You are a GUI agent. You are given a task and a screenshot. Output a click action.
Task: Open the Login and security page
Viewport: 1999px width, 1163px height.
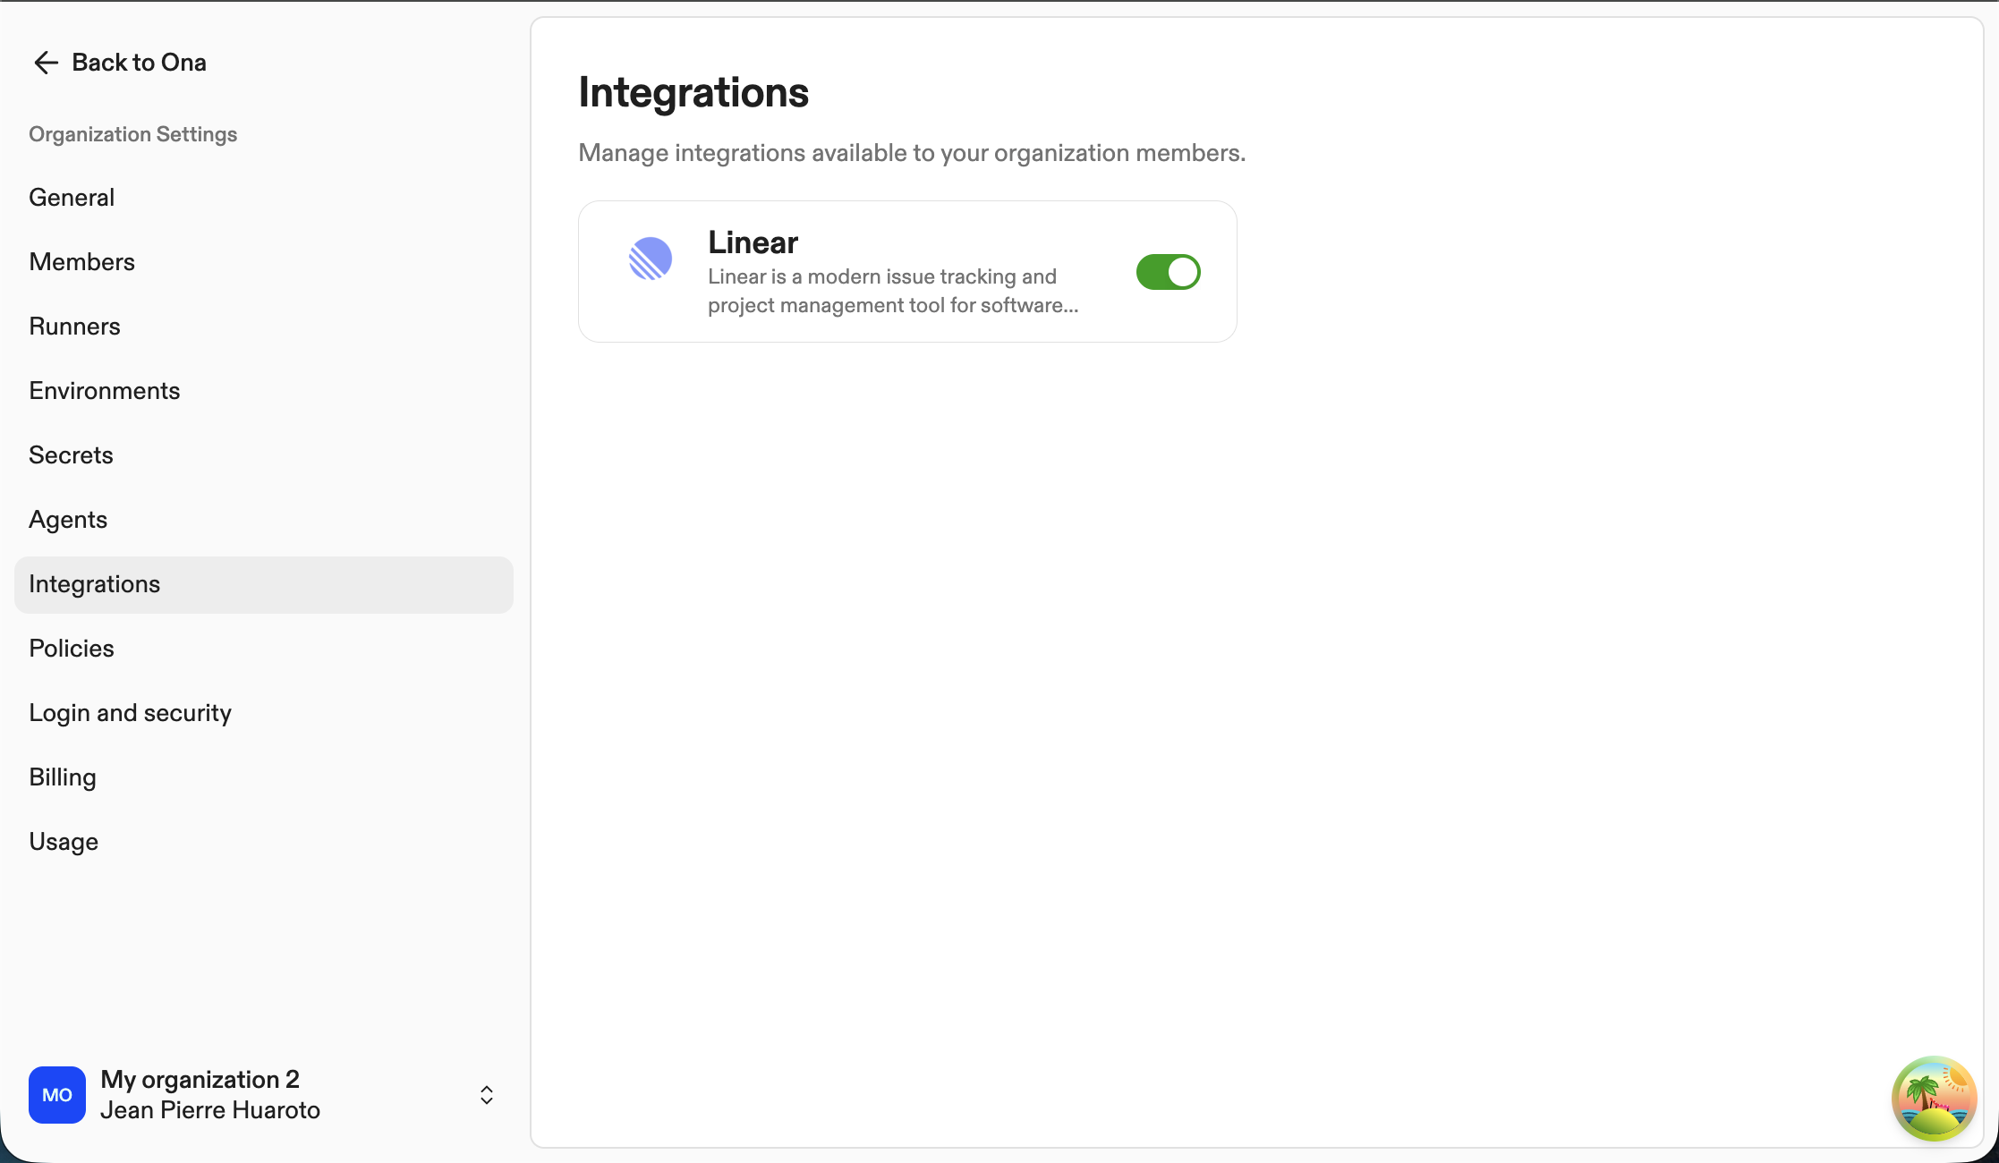click(x=130, y=712)
